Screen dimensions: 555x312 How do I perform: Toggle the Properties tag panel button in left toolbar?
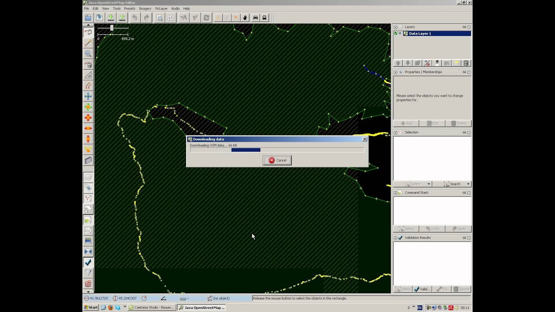(x=88, y=188)
